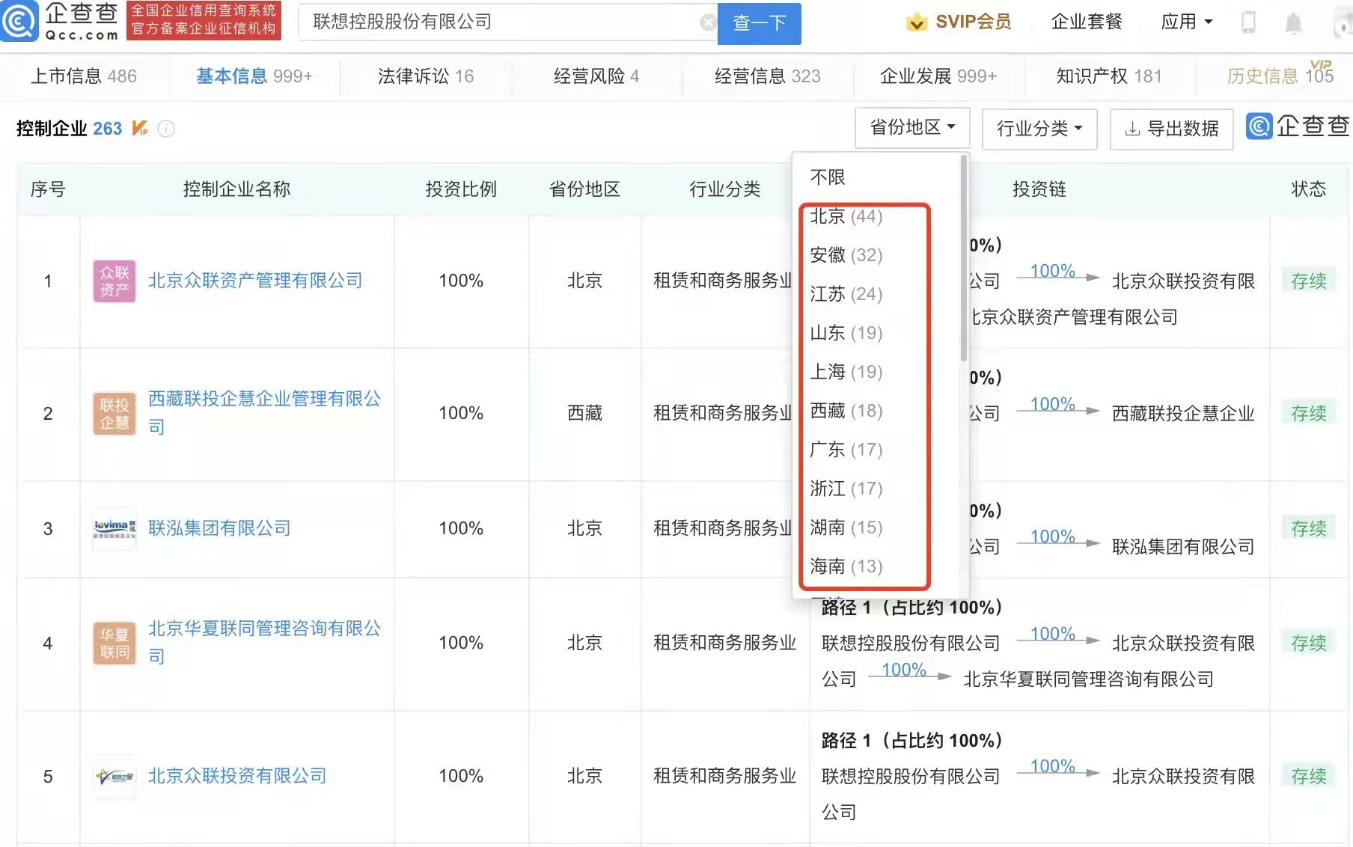
Task: Click the 众联资产 company logo thumbnail
Action: coord(114,281)
